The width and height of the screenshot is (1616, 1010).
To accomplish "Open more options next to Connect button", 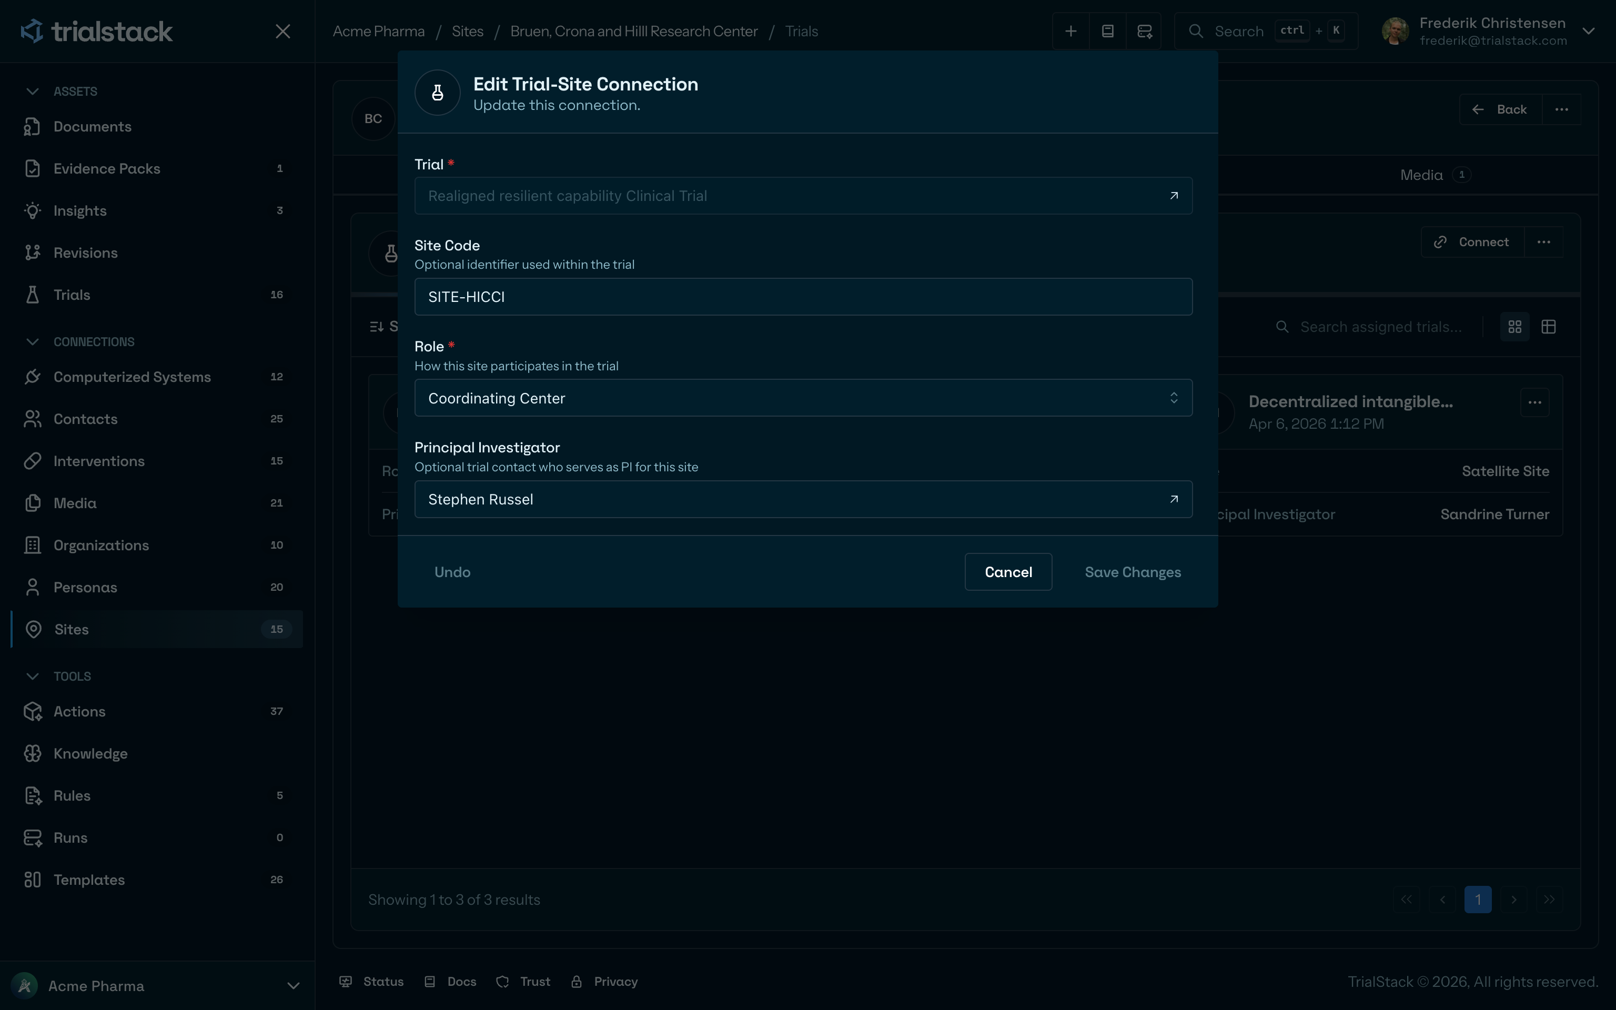I will point(1543,242).
